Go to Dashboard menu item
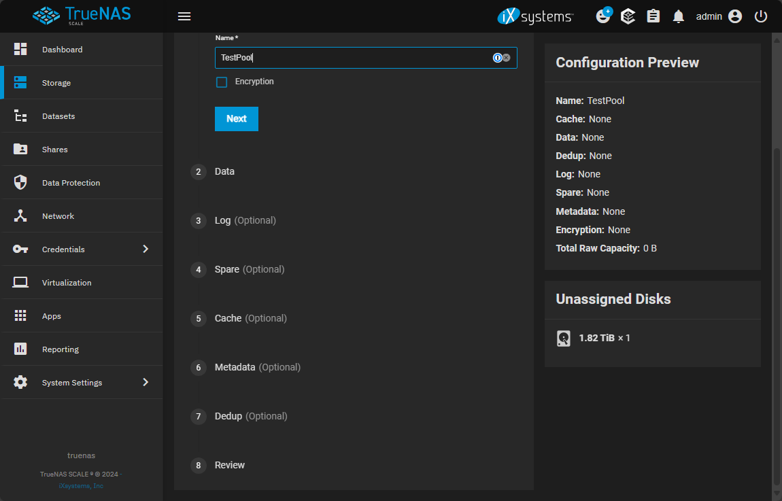This screenshot has width=782, height=501. click(x=82, y=50)
